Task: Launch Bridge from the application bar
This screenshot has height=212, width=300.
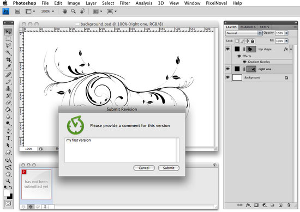Action: (17, 11)
